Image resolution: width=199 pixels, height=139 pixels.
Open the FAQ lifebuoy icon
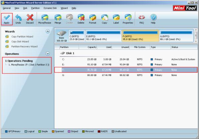click(x=142, y=19)
